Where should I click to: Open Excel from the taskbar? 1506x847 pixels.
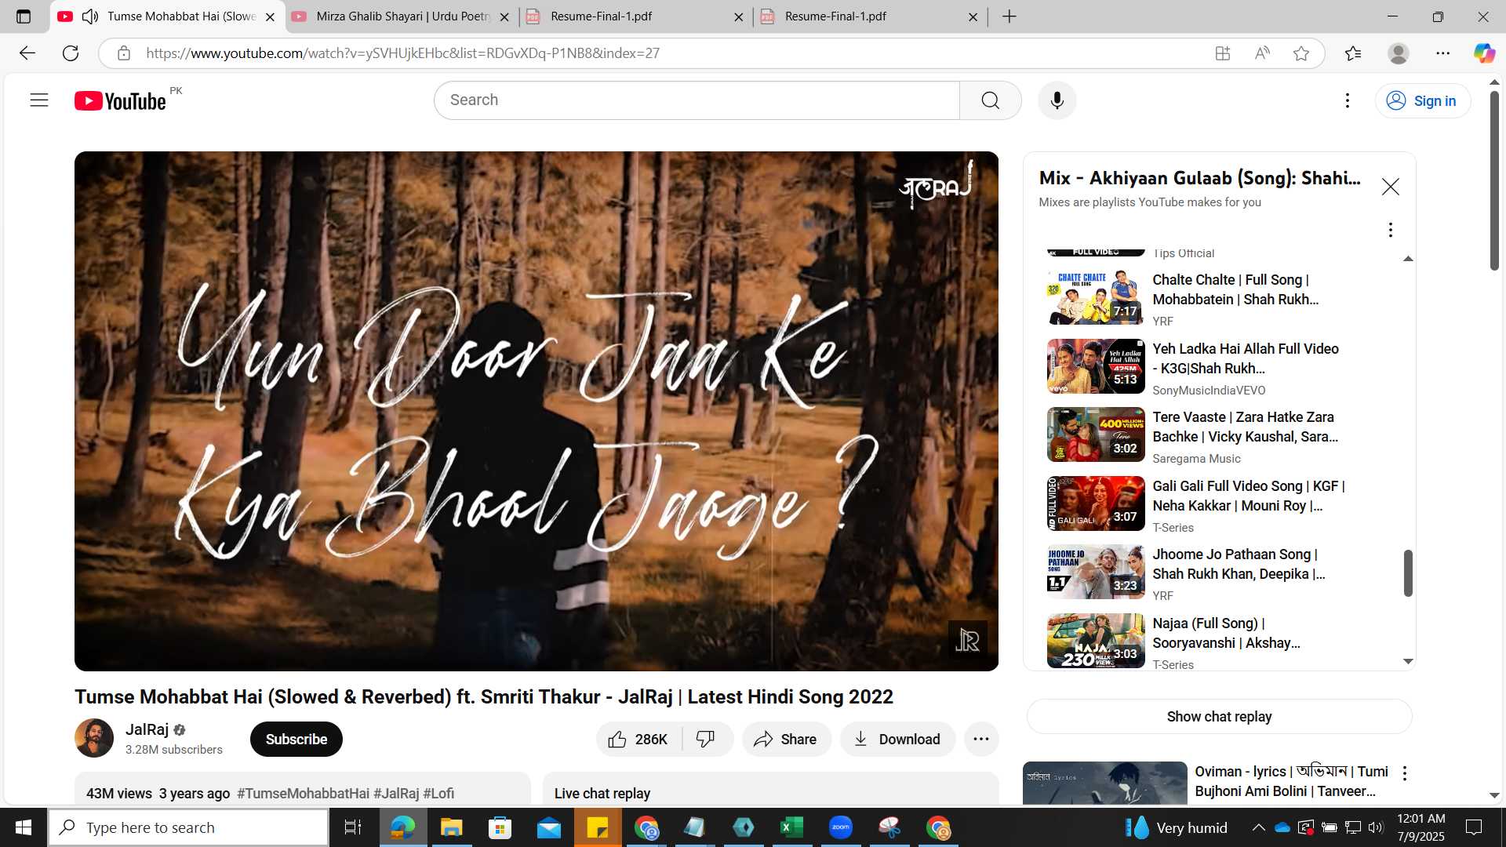point(791,827)
